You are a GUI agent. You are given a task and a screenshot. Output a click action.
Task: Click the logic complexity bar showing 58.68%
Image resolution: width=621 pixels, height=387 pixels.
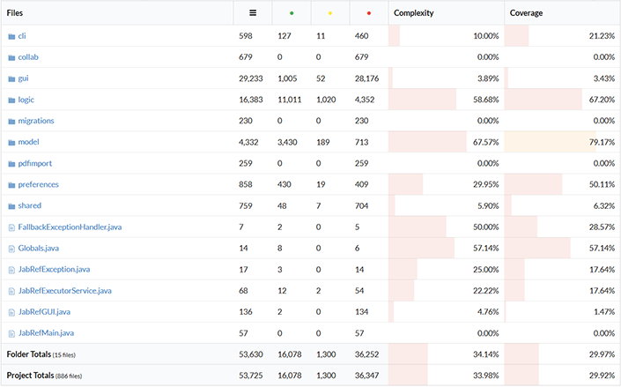(x=423, y=100)
